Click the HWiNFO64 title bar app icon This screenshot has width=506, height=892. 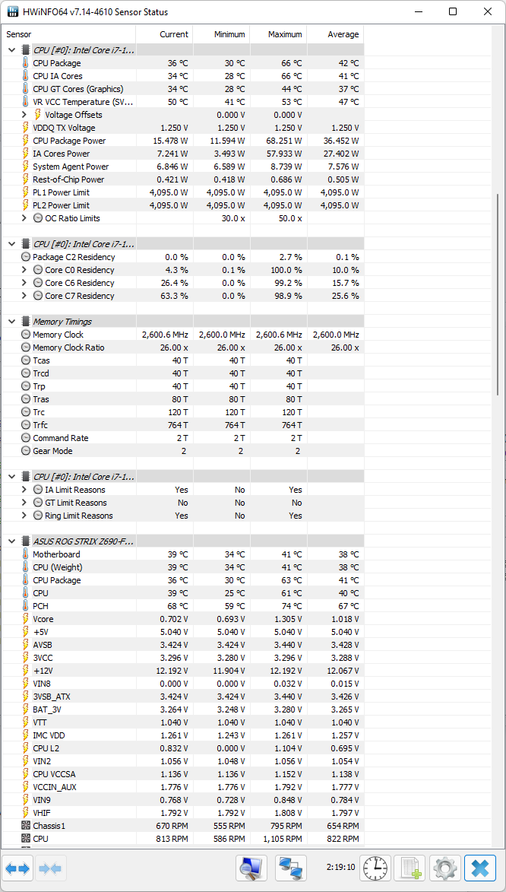pyautogui.click(x=12, y=12)
